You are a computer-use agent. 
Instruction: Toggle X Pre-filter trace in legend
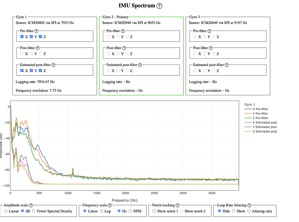260,109
